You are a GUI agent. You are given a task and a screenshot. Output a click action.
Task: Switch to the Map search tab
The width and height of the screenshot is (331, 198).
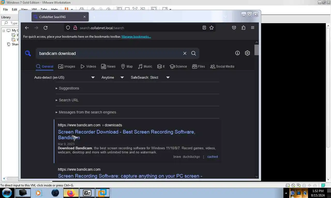(x=127, y=66)
